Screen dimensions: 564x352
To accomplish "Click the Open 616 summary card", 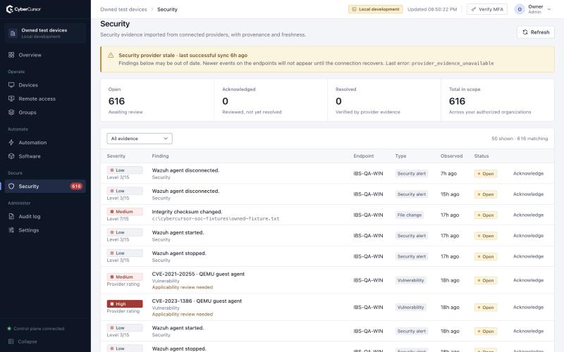I will tap(157, 100).
